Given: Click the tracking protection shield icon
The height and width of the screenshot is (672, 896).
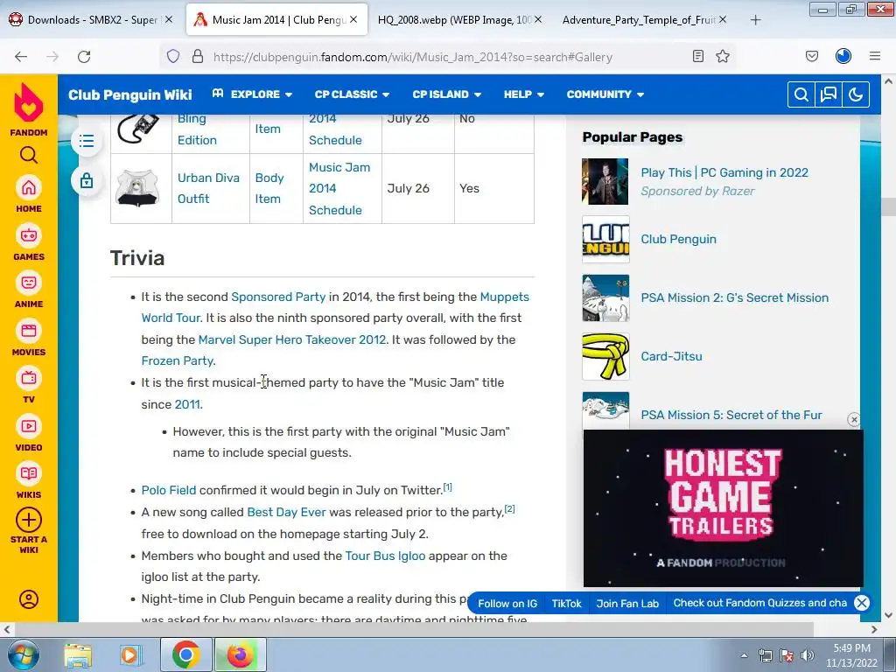Looking at the screenshot, I should coord(173,57).
